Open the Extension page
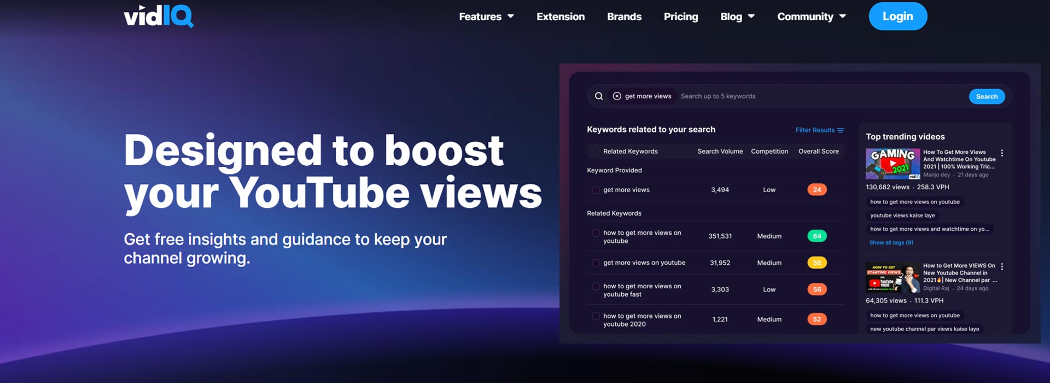The image size is (1050, 383). click(x=561, y=16)
